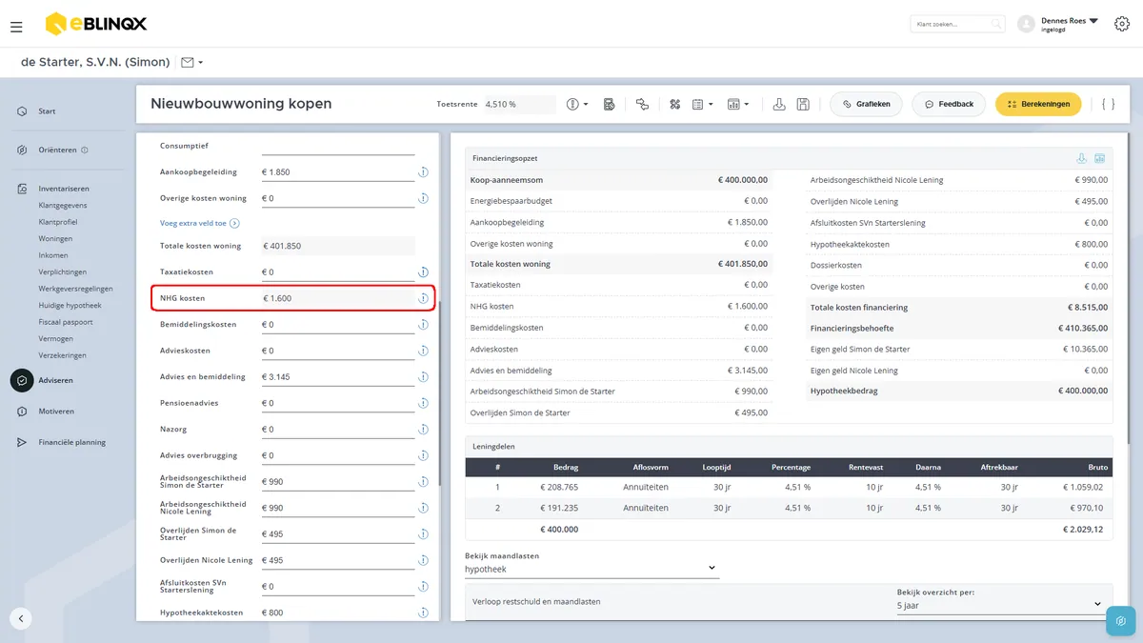
Task: Open the mail envelope dropdown
Action: click(191, 62)
